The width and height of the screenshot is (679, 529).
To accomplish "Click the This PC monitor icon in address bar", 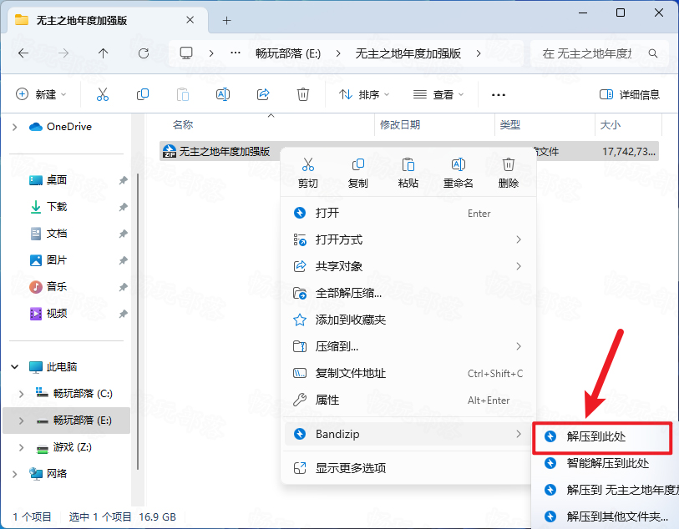I will coord(186,53).
